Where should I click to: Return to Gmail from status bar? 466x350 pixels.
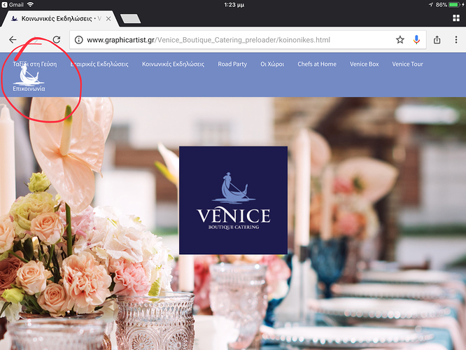tap(14, 4)
